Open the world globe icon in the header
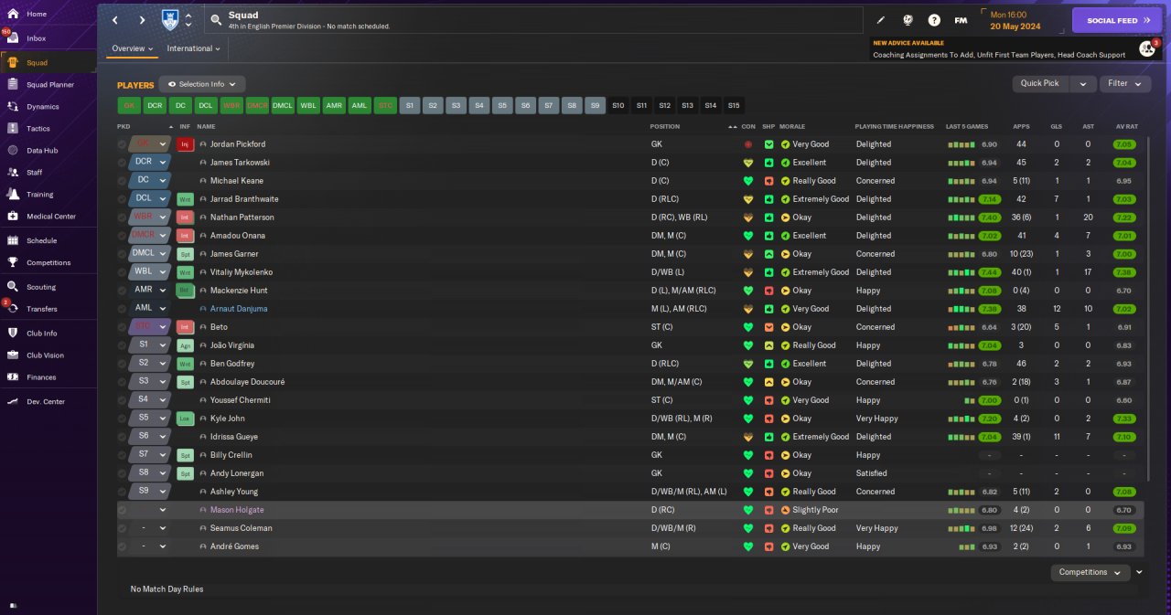Viewport: 1171px width, 615px height. coord(908,20)
